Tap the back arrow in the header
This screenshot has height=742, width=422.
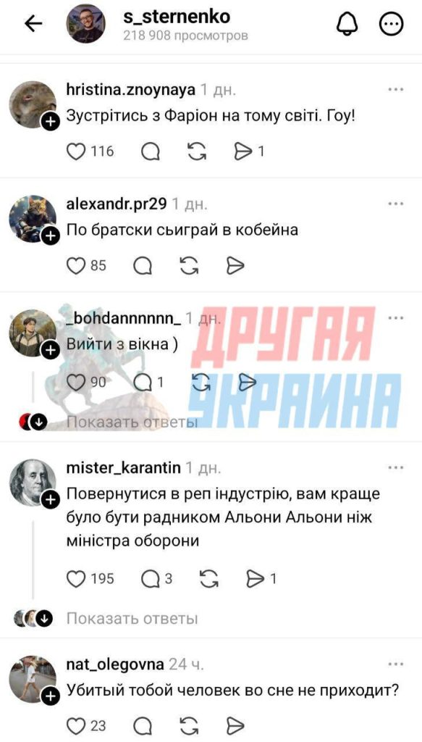pyautogui.click(x=33, y=24)
